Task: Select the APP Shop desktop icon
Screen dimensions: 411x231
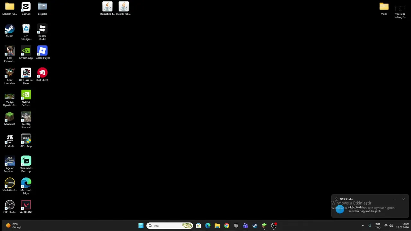Action: coord(26,141)
